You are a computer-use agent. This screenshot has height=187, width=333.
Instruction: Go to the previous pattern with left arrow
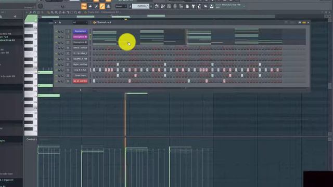point(130,6)
